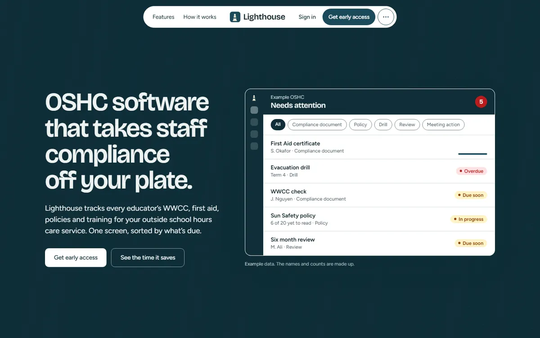Click the Lighthouse logo icon in the navbar

tap(235, 17)
